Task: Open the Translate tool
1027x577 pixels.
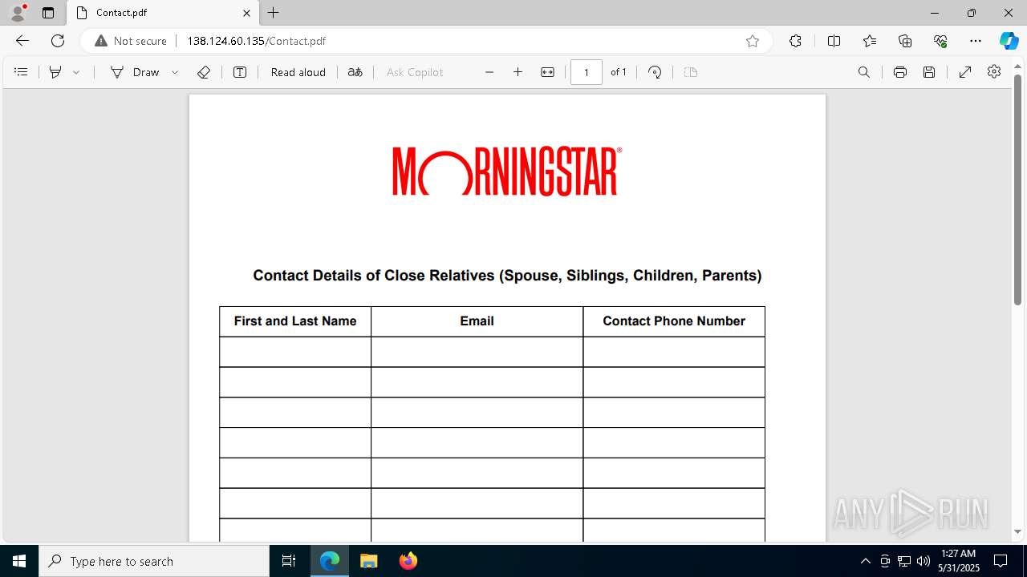Action: 355,72
